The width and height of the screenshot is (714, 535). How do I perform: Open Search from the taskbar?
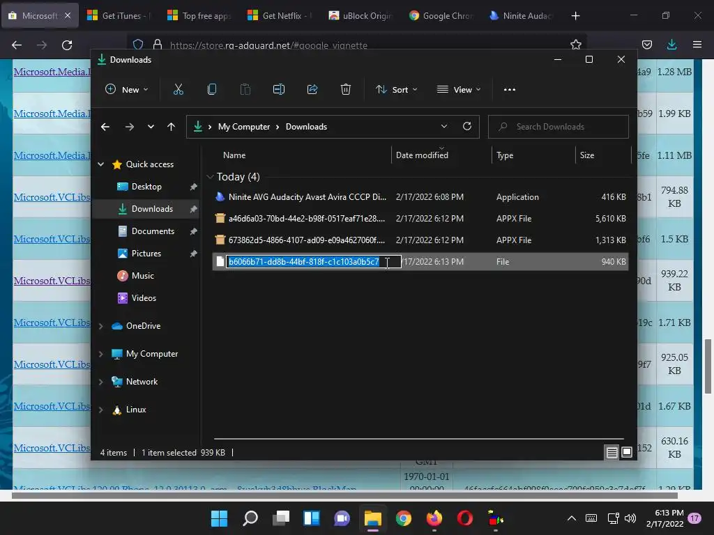(250, 518)
